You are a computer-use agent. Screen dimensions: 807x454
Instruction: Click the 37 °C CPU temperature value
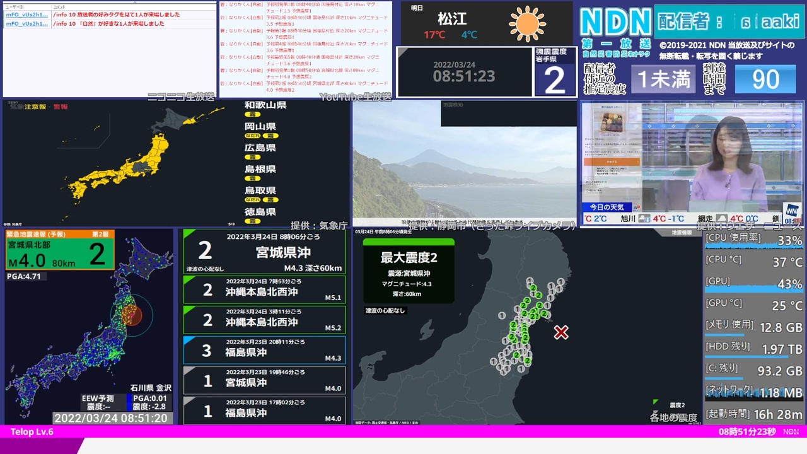tap(788, 262)
